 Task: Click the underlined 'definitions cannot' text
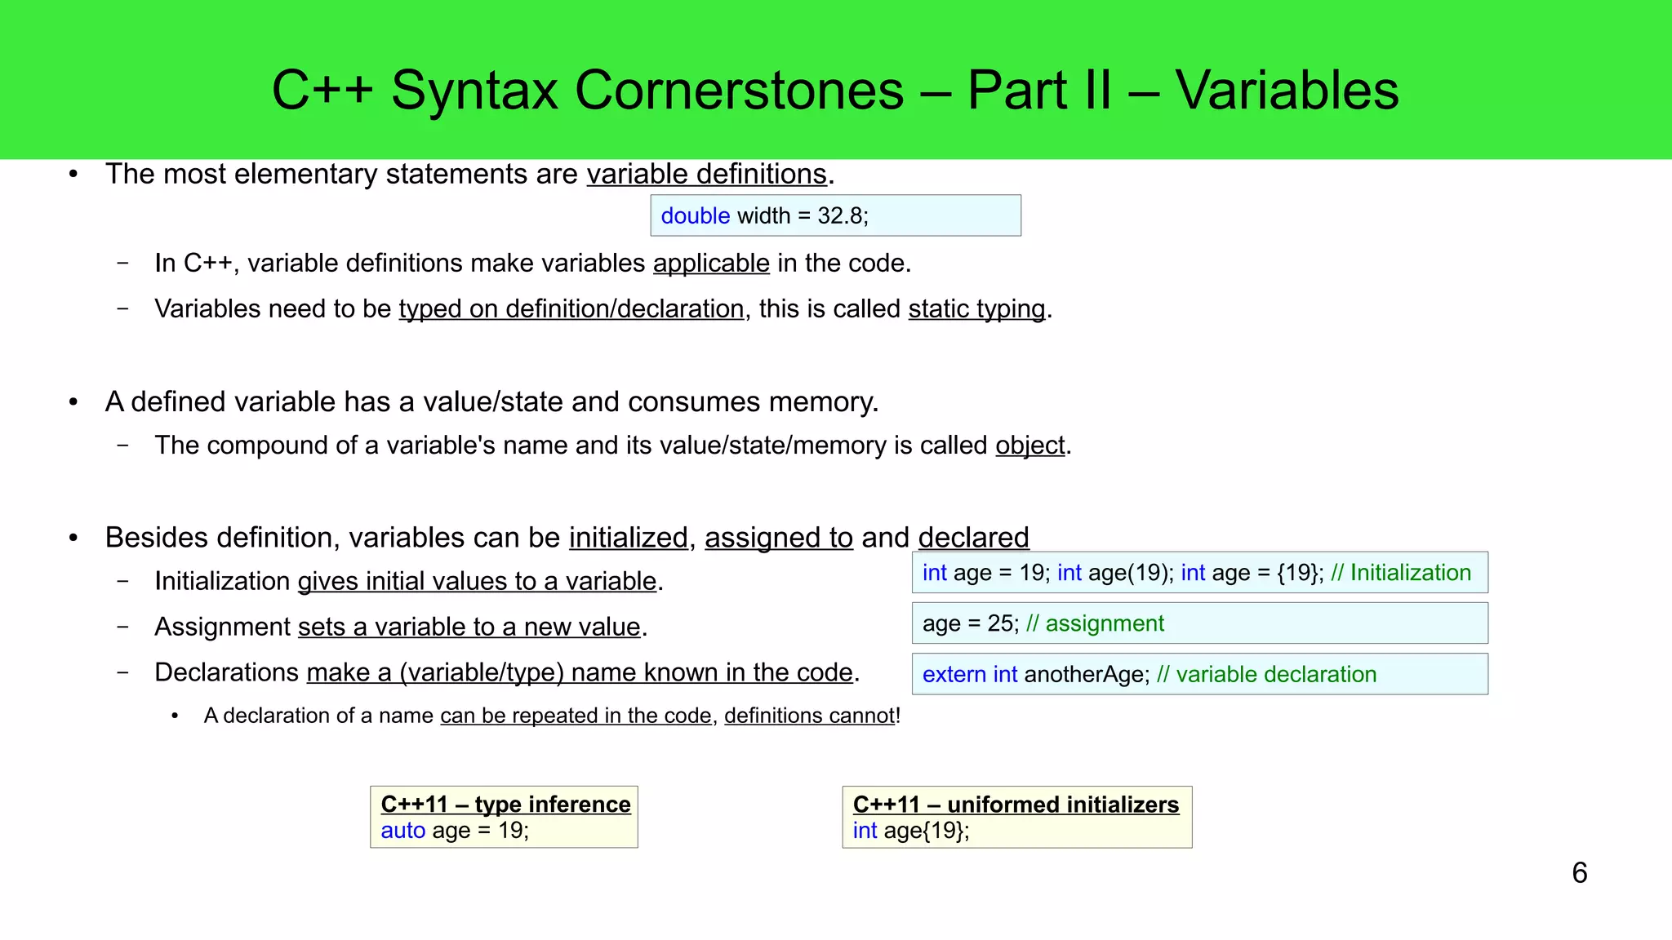810,716
